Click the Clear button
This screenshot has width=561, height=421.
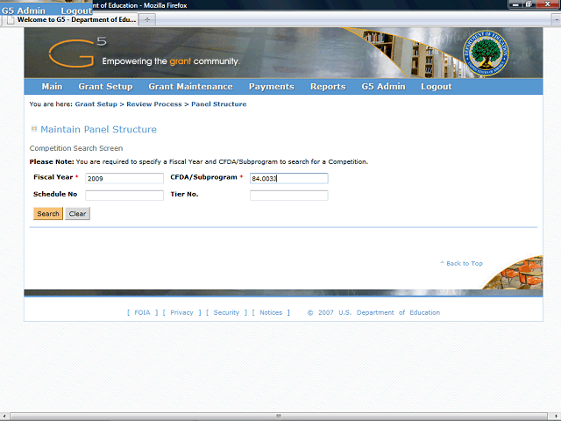click(78, 214)
